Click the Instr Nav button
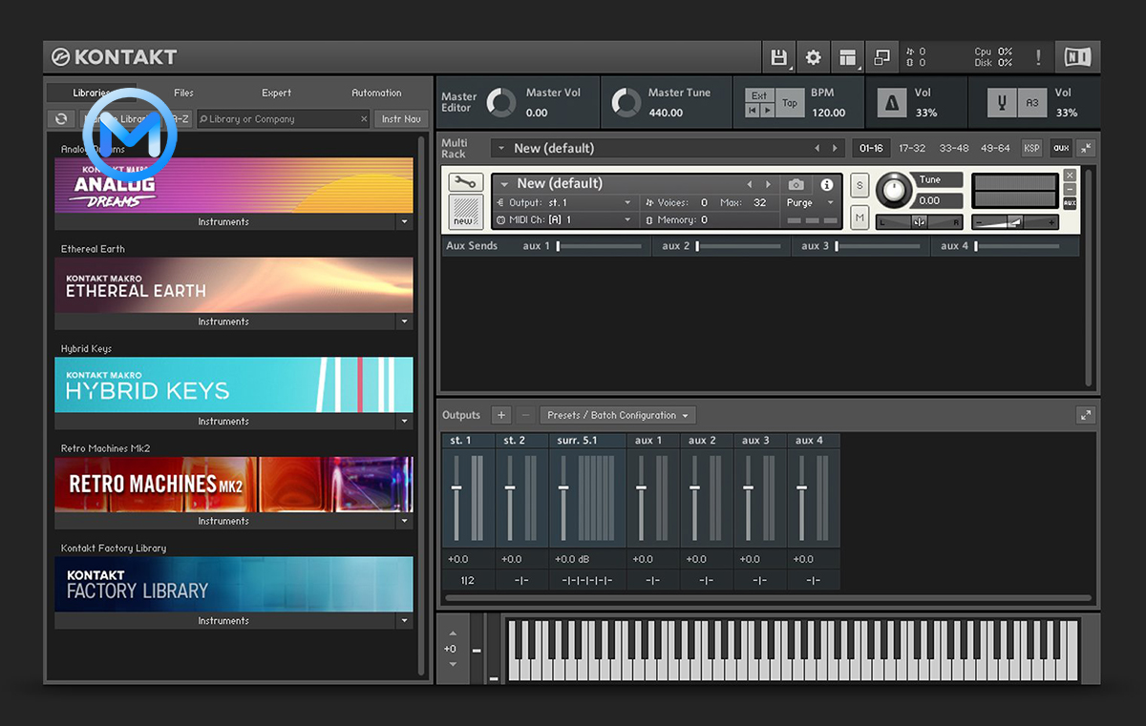The height and width of the screenshot is (726, 1146). pyautogui.click(x=401, y=119)
